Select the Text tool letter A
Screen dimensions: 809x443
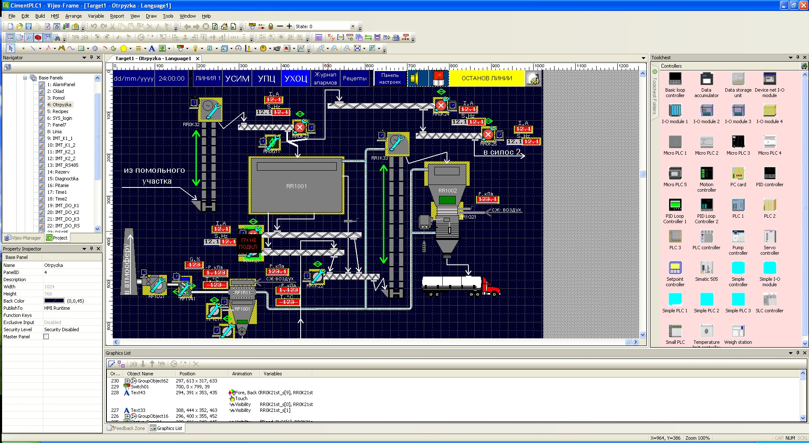click(152, 48)
